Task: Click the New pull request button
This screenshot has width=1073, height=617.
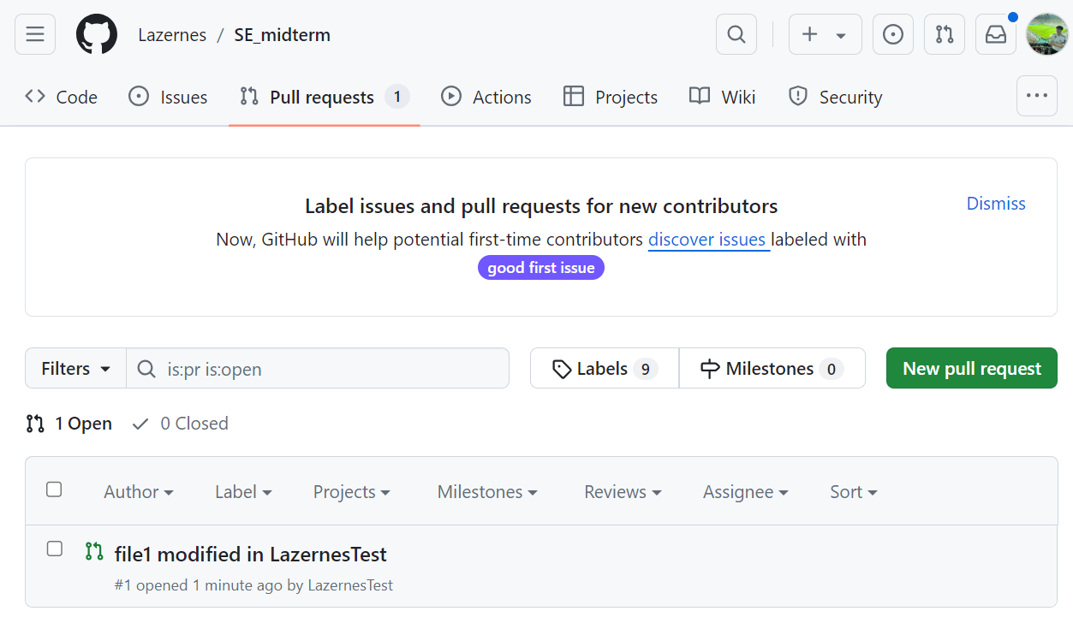Action: click(x=972, y=368)
